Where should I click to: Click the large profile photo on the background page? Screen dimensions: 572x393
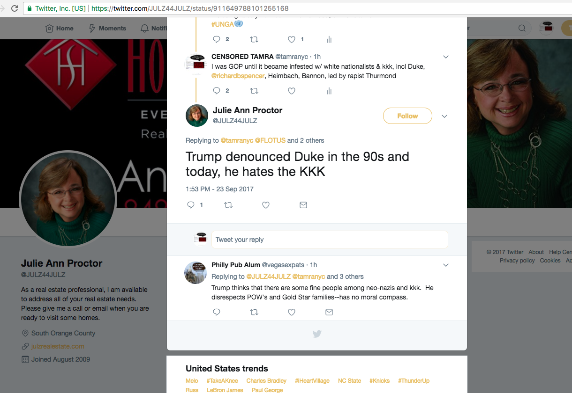[x=68, y=199]
